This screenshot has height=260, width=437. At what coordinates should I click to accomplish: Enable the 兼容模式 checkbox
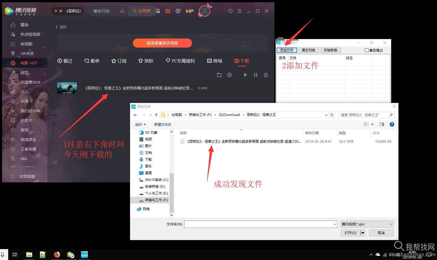[367, 50]
